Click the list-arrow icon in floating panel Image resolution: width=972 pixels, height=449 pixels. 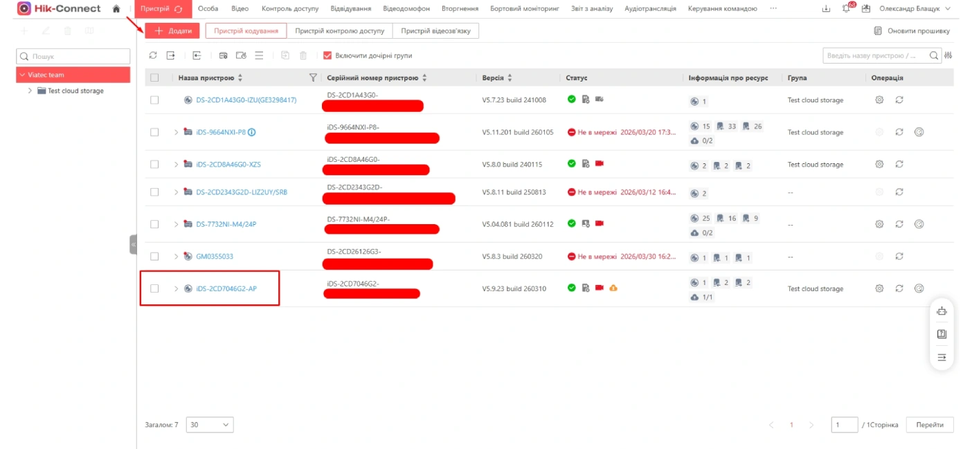[942, 357]
